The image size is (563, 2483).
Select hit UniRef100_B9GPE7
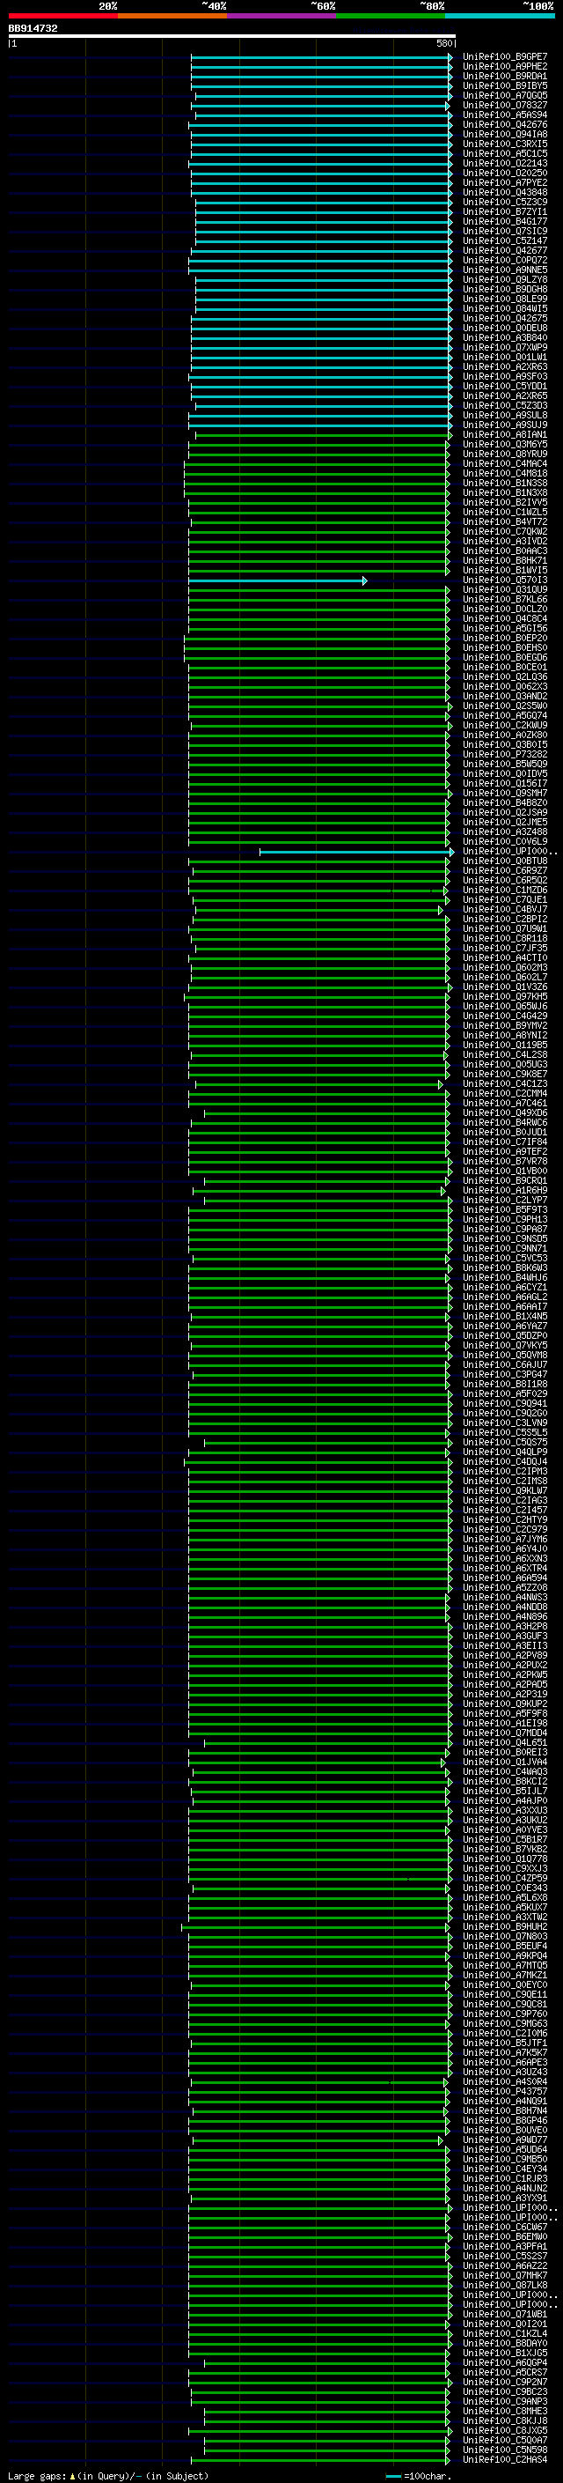(504, 57)
